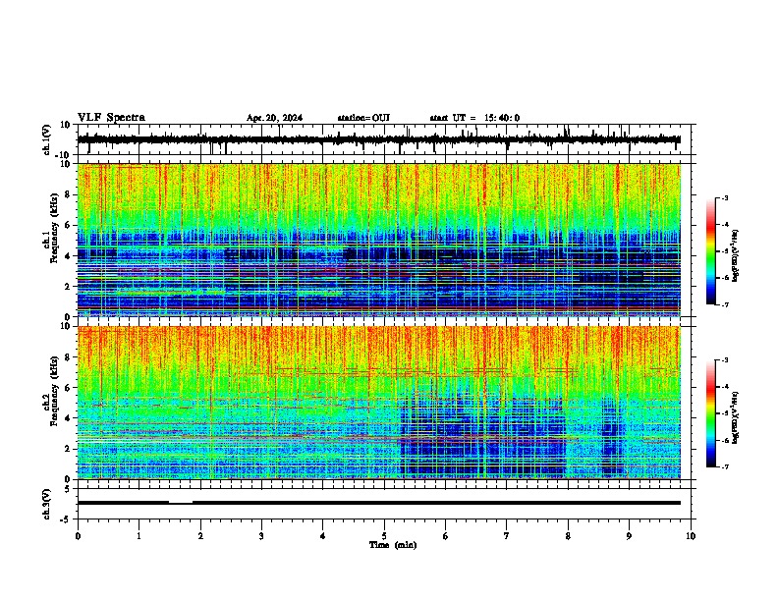
Task: Click time axis tick label "8"
Action: click(x=568, y=536)
